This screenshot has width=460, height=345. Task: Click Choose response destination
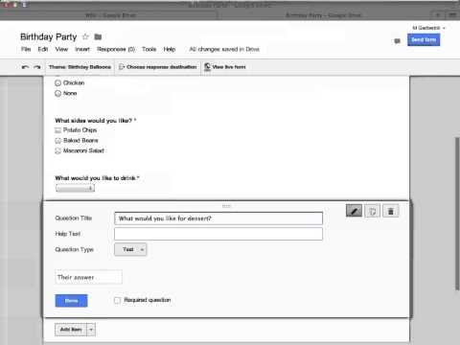coord(158,67)
